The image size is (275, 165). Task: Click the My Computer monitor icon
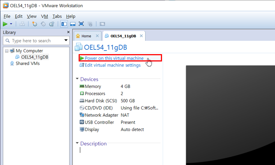12,51
